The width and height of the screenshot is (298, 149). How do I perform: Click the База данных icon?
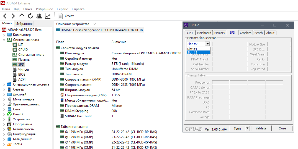(x=9, y=139)
